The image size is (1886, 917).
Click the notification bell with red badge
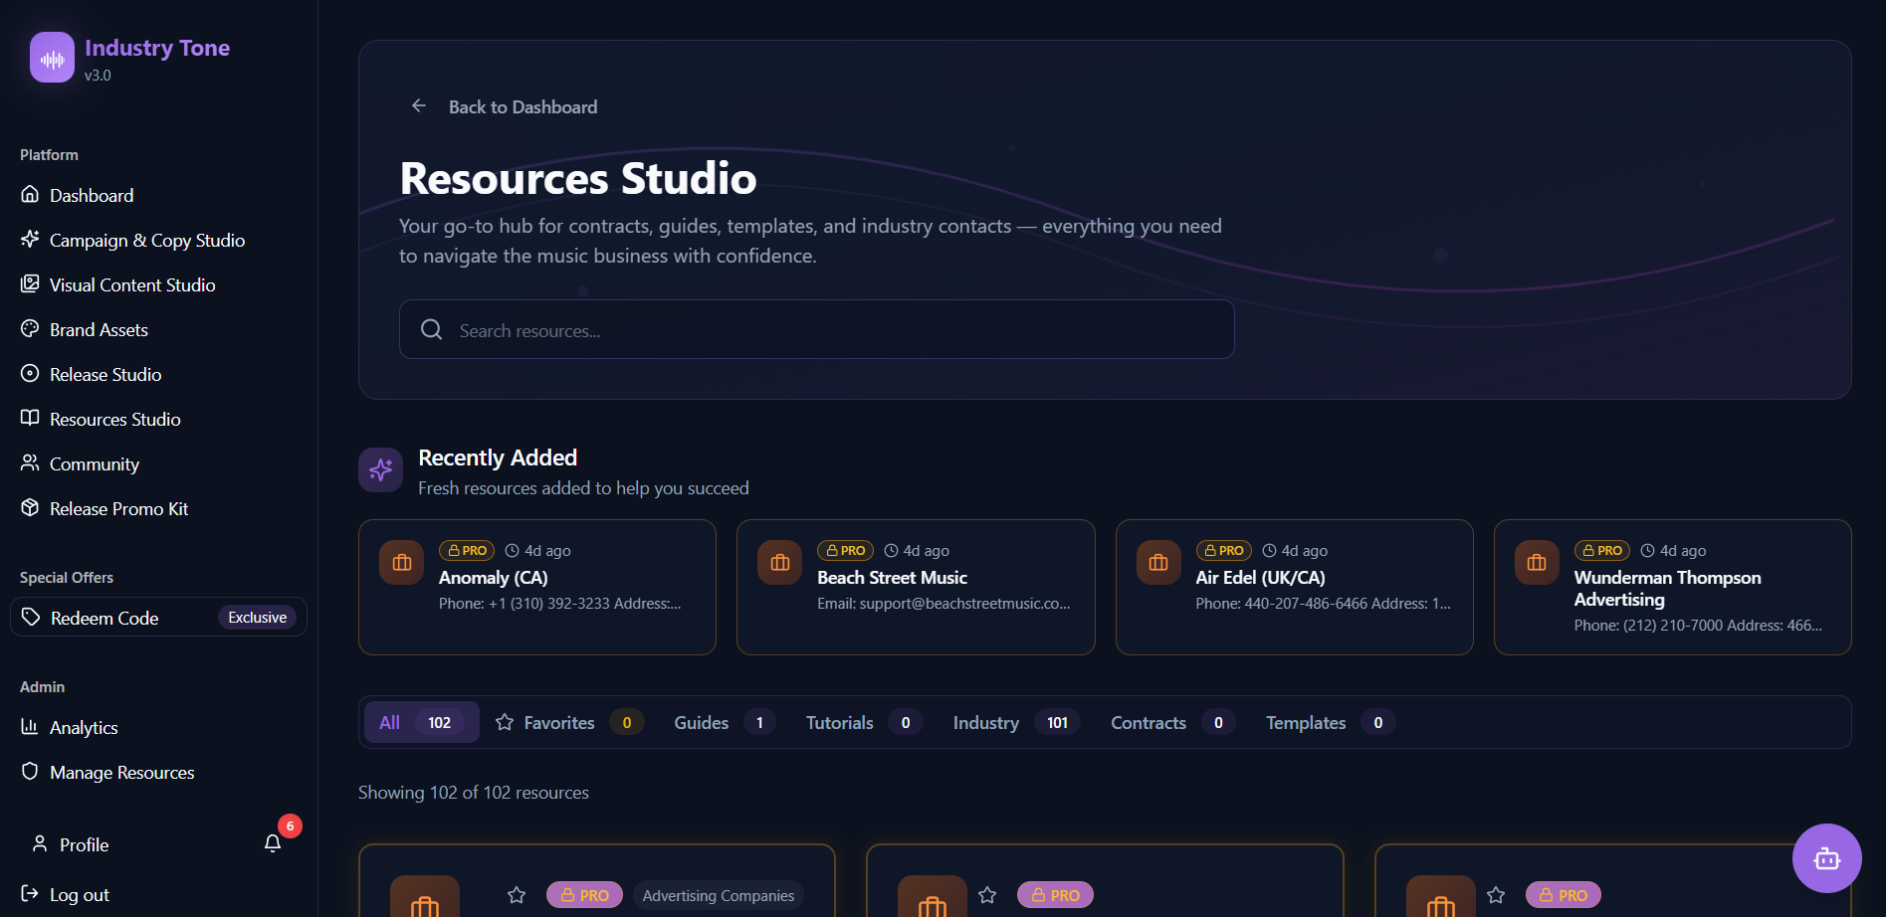(x=274, y=842)
